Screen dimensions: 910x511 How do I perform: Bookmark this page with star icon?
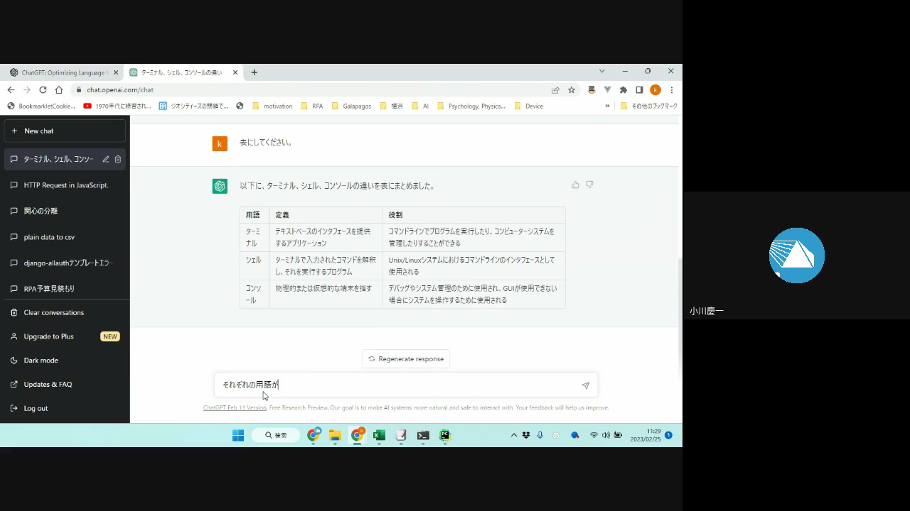pyautogui.click(x=572, y=90)
